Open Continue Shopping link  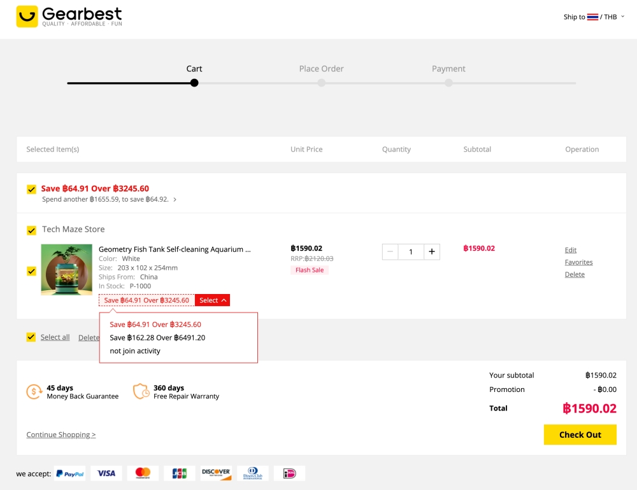point(61,435)
